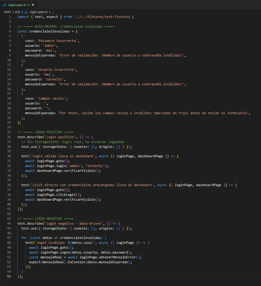Click line number 55 in the gutter
This screenshot has height=286, width=261.
[x=9, y=277]
